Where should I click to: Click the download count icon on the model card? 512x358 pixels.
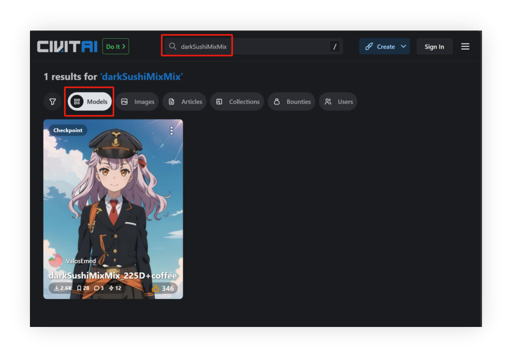coord(57,288)
